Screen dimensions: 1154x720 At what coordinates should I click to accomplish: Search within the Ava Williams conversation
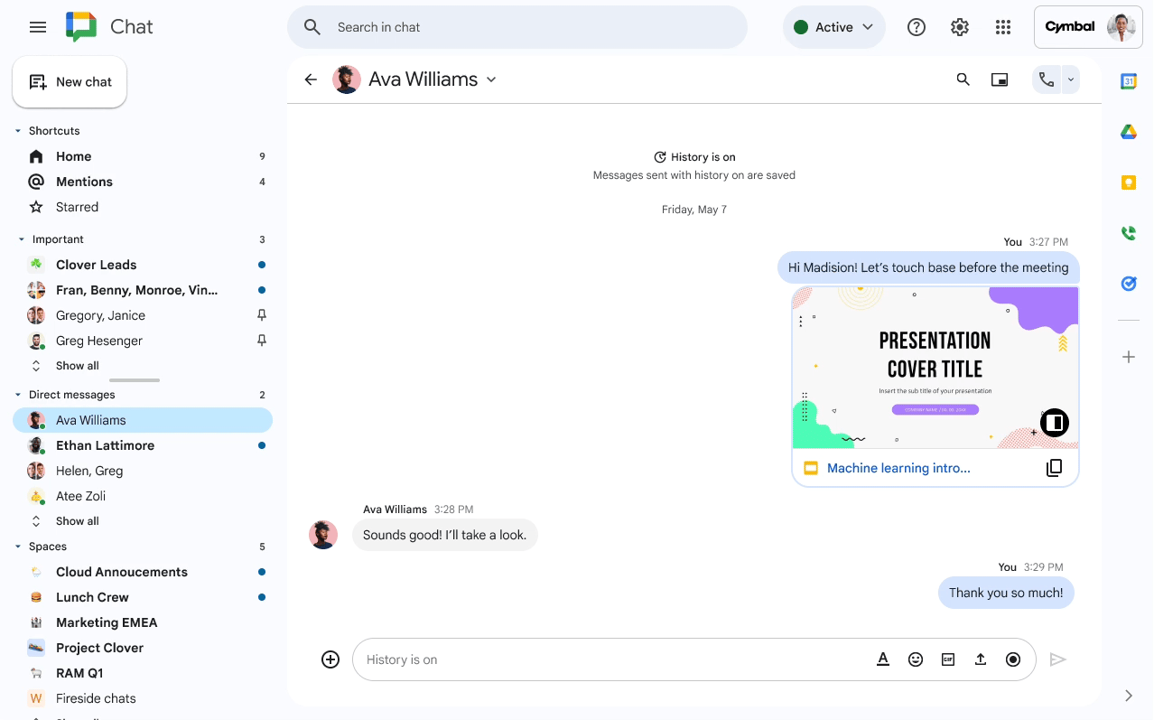coord(963,79)
